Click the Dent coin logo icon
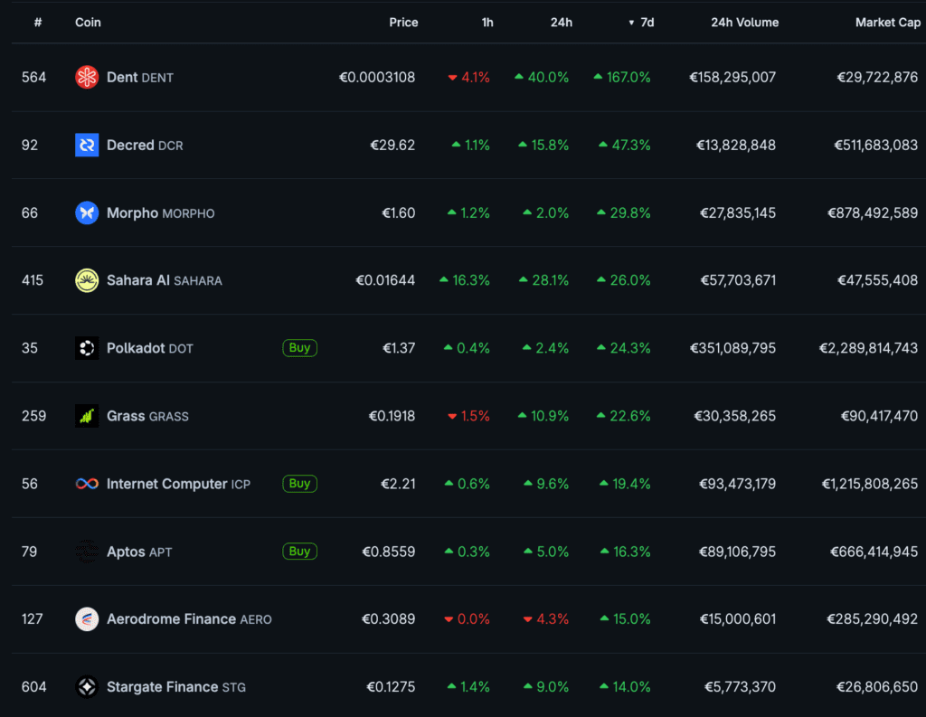Viewport: 926px width, 717px height. click(87, 78)
